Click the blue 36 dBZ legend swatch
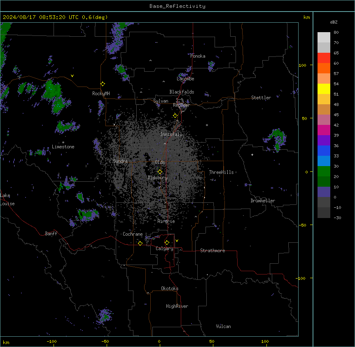 (x=324, y=150)
